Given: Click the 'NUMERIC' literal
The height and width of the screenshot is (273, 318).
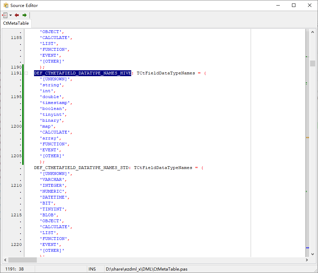Looking at the screenshot, I should tap(52, 191).
